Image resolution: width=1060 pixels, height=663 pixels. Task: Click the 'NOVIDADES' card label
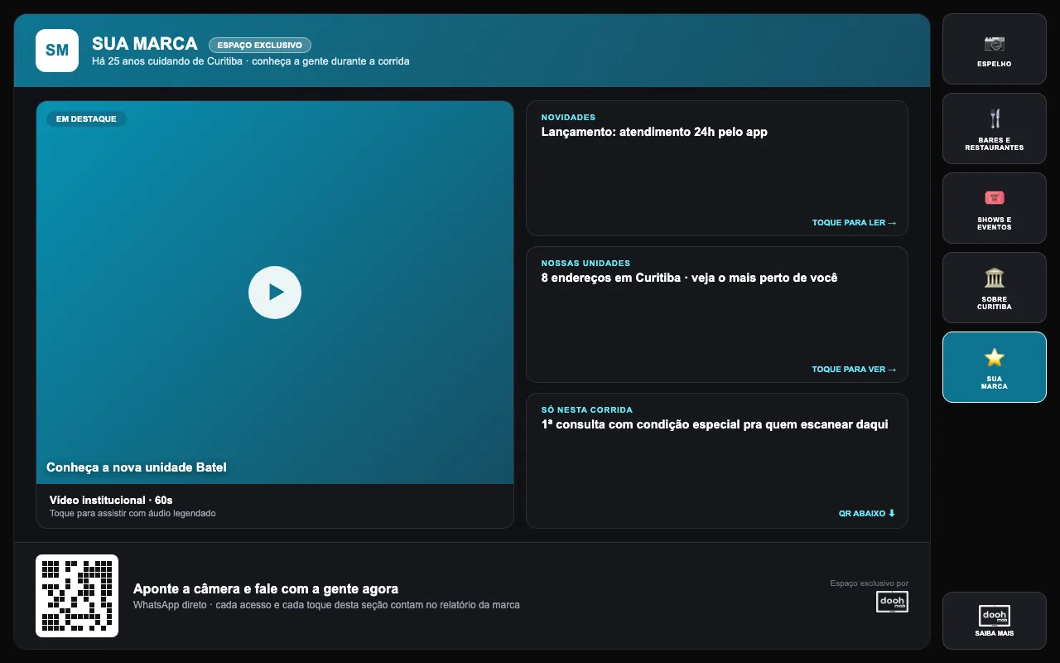[568, 118]
